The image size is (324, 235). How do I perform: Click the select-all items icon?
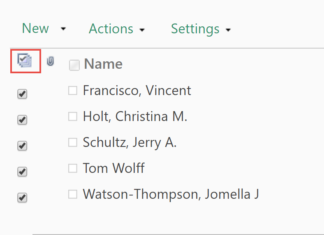[25, 60]
